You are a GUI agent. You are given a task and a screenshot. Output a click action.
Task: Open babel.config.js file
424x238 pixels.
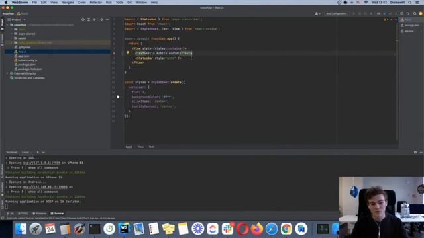pos(26,60)
